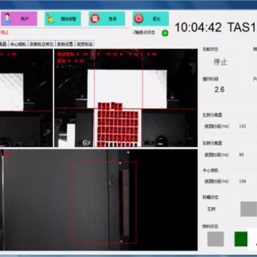Switch to the 中心相机 tab

18,44
